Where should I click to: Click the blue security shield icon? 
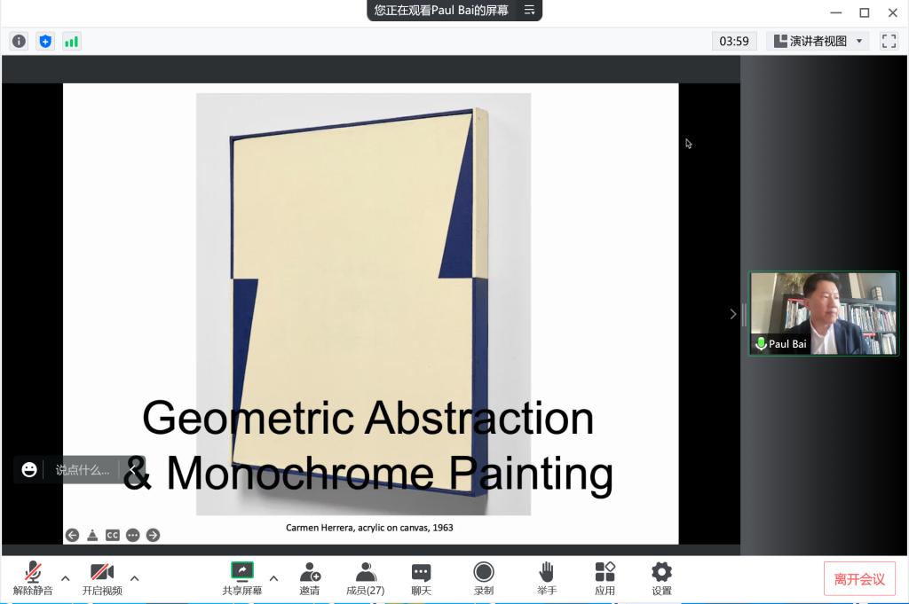(45, 41)
